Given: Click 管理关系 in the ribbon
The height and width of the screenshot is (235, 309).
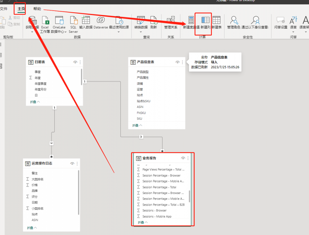Looking at the screenshot, I should pos(171,21).
